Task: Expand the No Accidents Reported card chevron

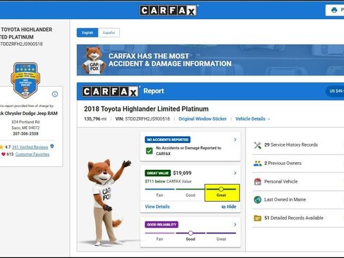Action: 235,140
